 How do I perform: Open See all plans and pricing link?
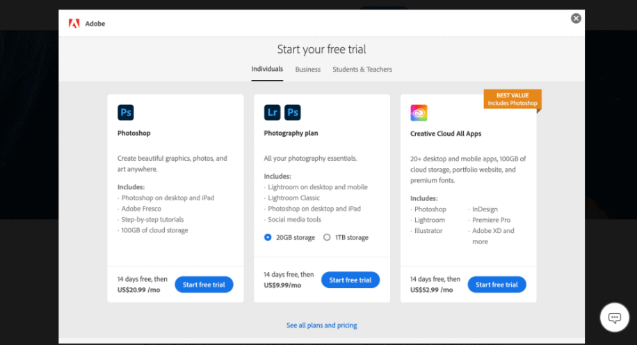322,325
